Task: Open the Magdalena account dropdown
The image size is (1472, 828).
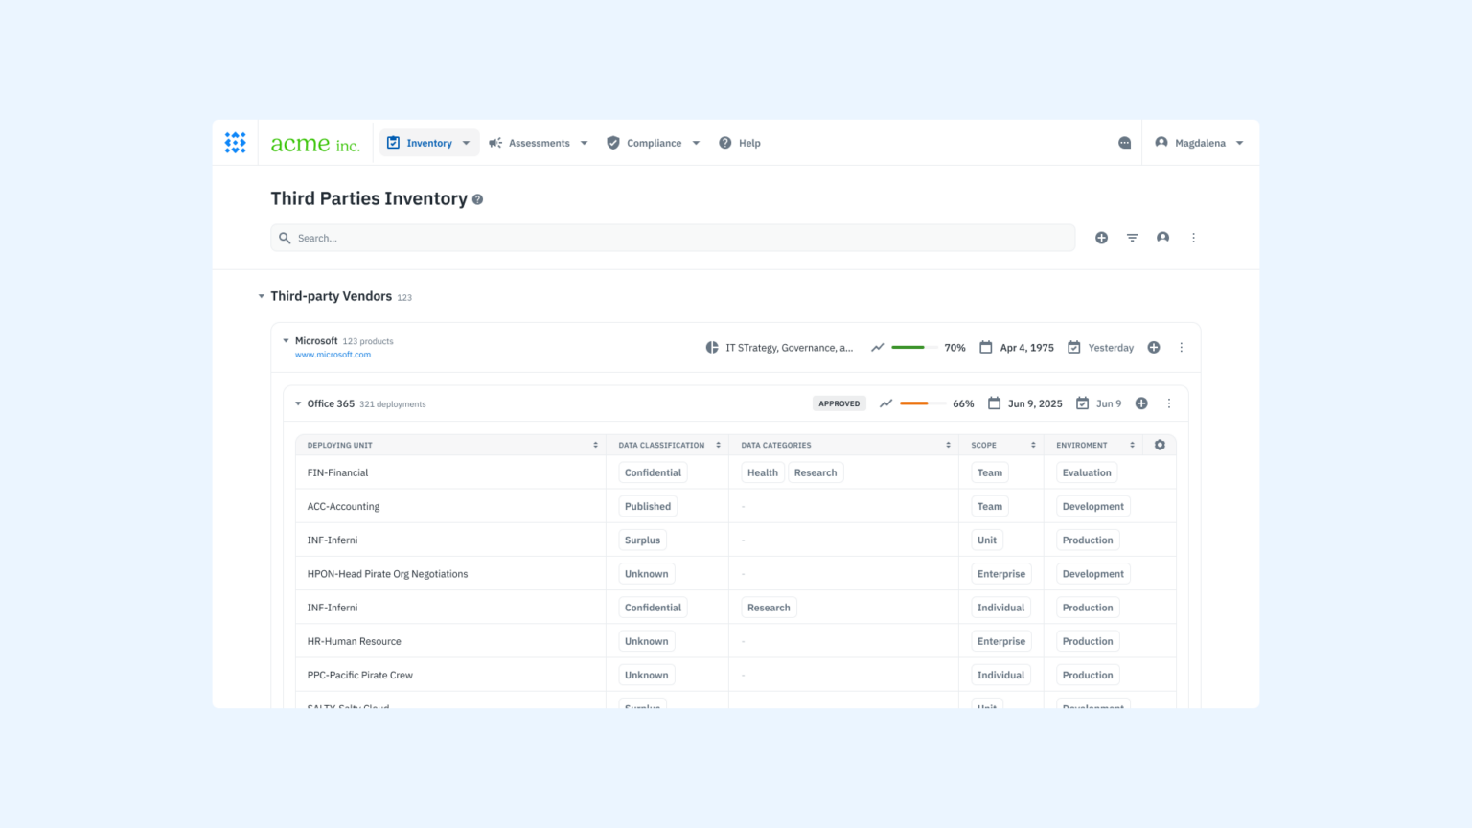Action: coord(1199,142)
